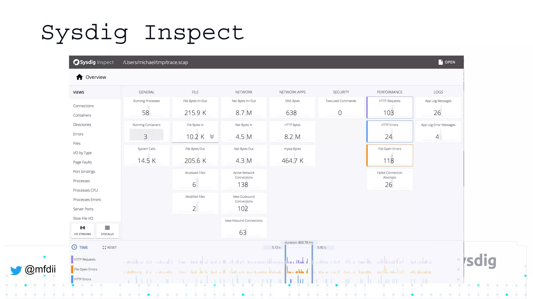Screen dimensions: 533x299
Task: Select the Net Bytes In tile
Action: (x=244, y=131)
